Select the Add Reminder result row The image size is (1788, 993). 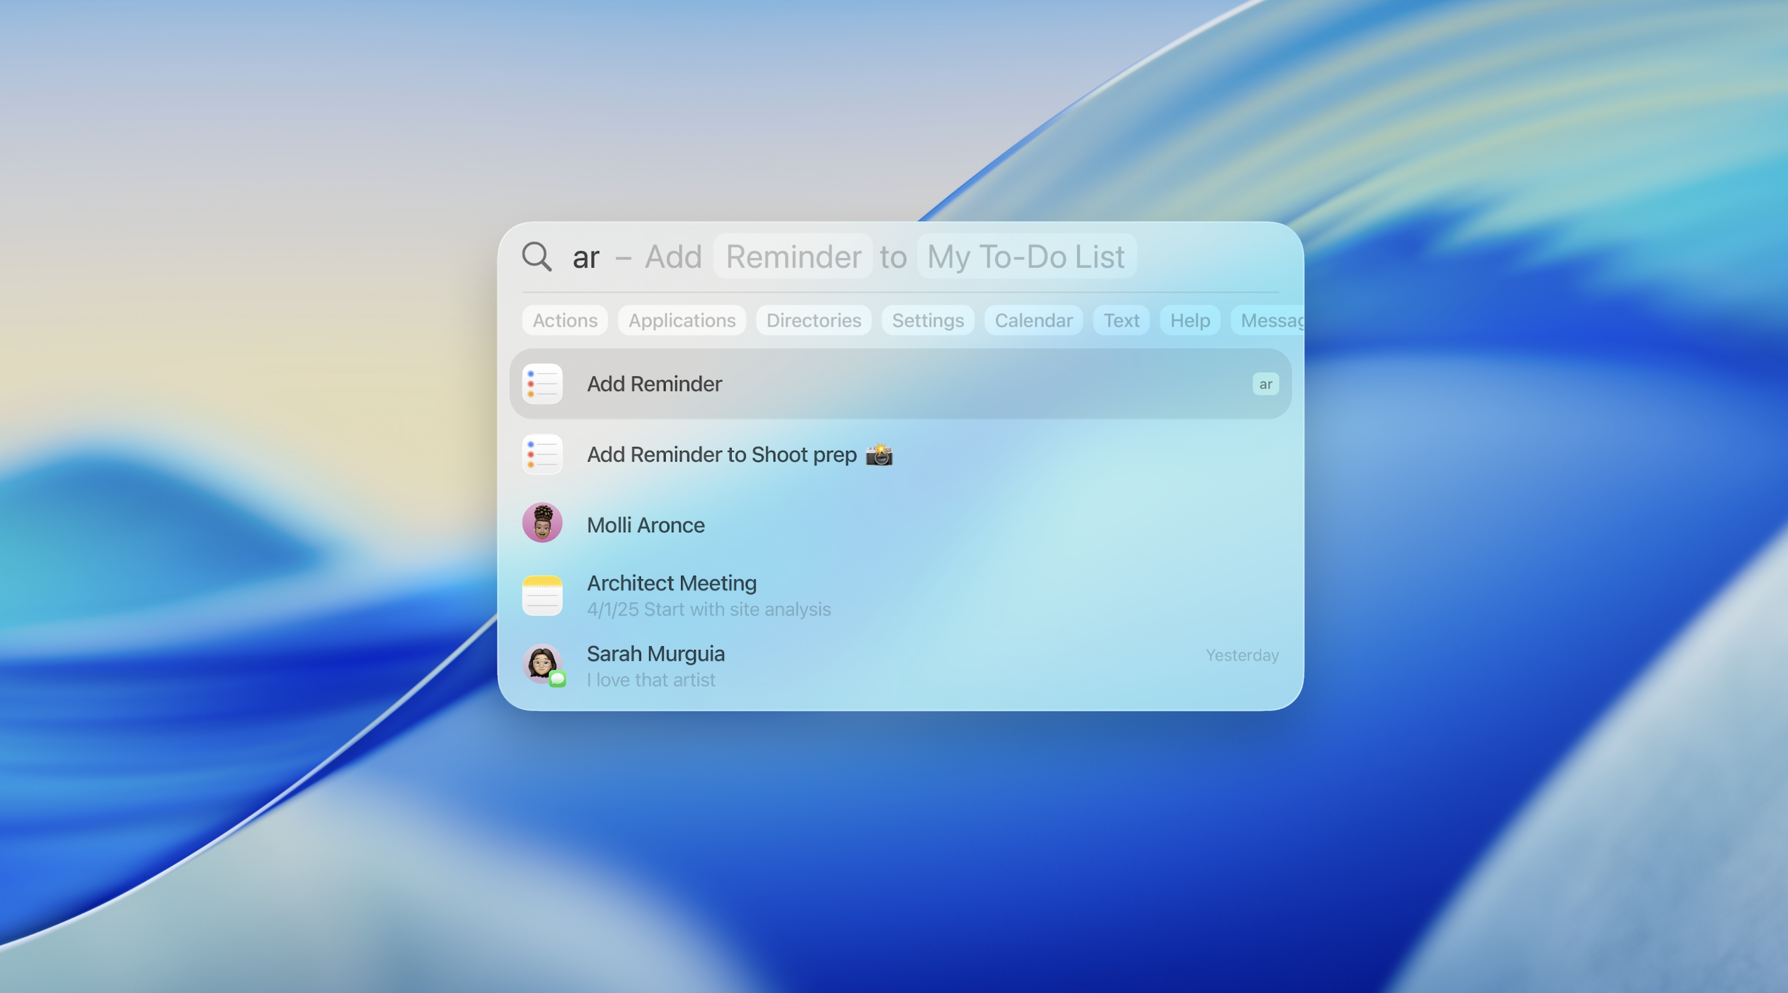click(900, 383)
